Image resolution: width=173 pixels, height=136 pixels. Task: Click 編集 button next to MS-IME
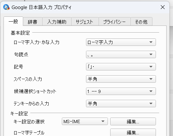coord(133,121)
